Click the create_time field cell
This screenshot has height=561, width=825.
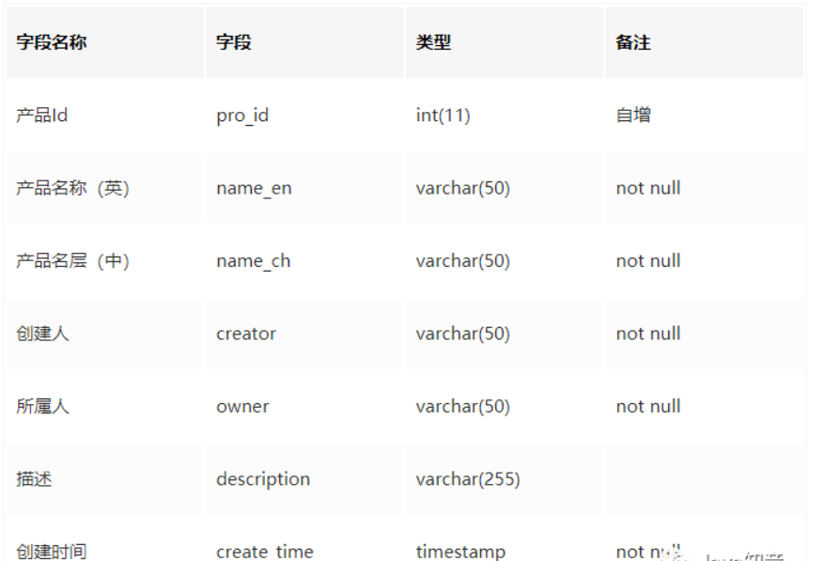(304, 538)
